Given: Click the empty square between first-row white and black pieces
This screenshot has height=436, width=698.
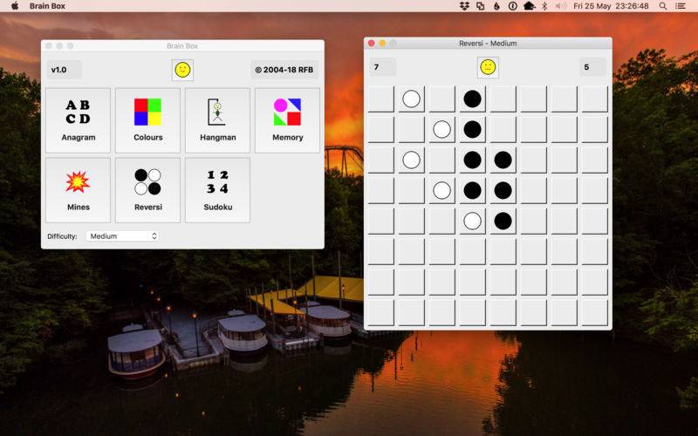Looking at the screenshot, I should point(442,99).
